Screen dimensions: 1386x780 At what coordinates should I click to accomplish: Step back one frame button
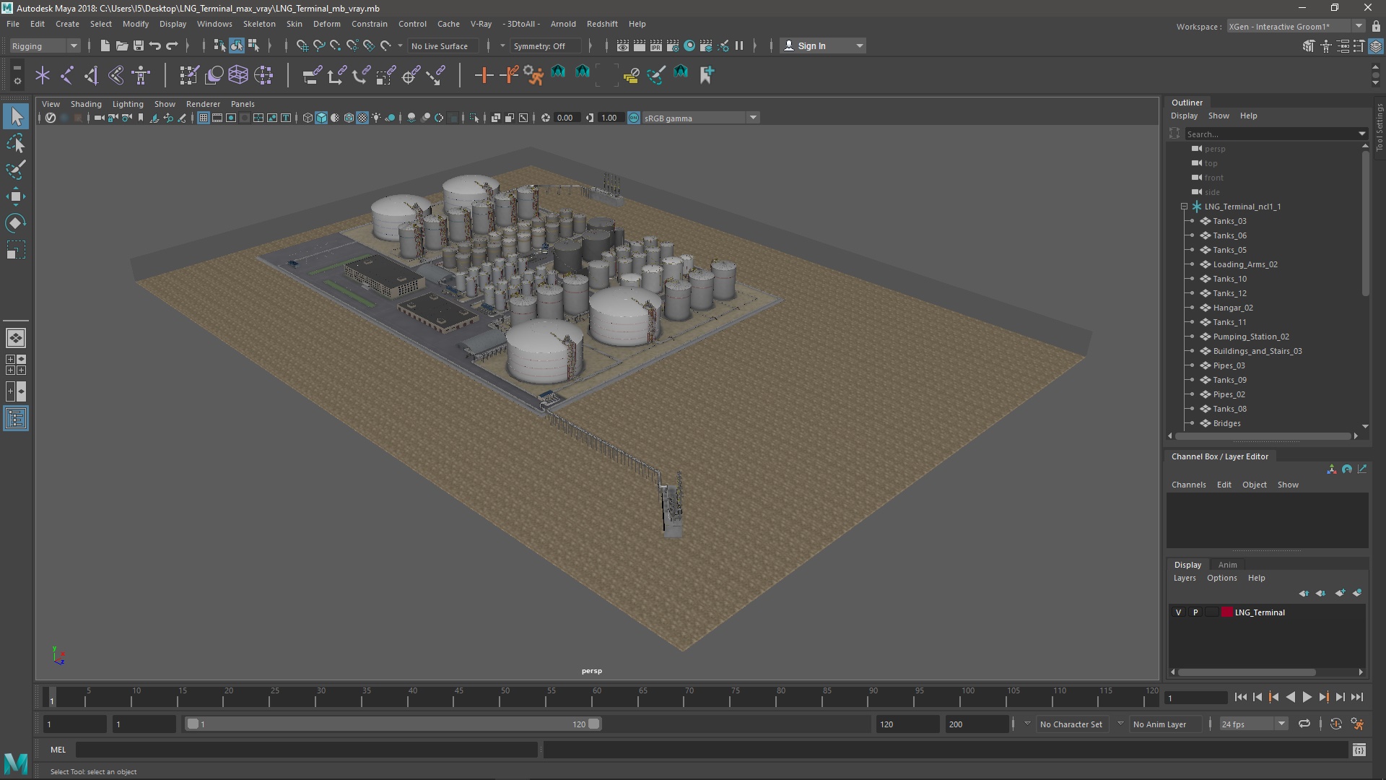(1257, 697)
